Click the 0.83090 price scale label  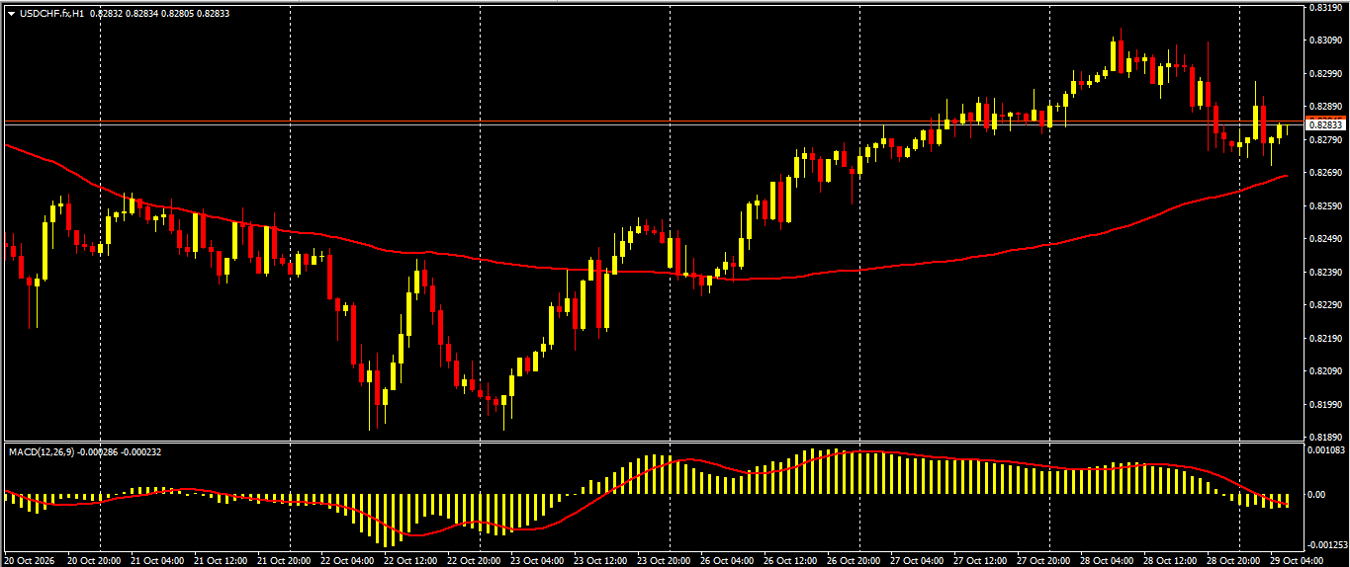pyautogui.click(x=1325, y=40)
